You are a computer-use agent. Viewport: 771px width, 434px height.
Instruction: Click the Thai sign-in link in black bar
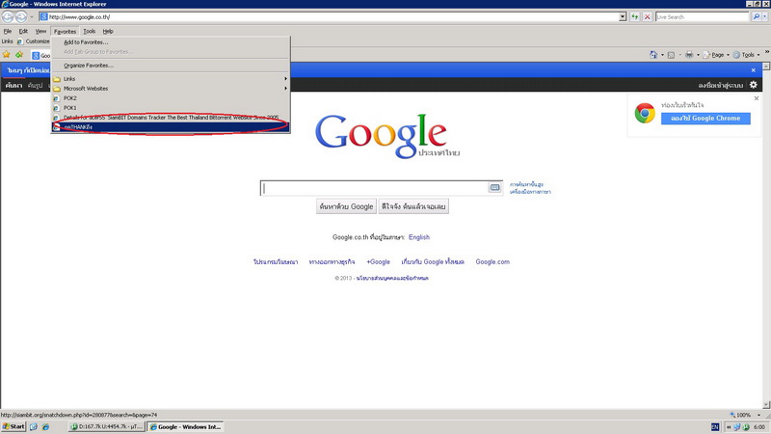[720, 85]
